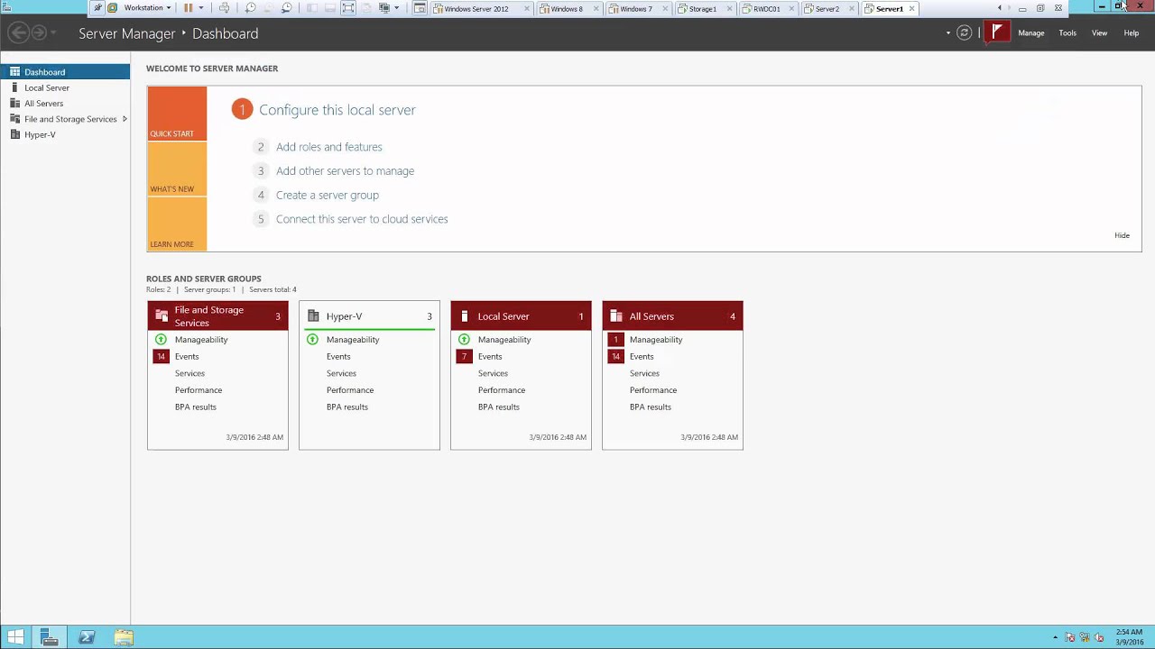The width and height of the screenshot is (1155, 649).
Task: Select the WHAT'S NEW panel tab
Action: 177,169
